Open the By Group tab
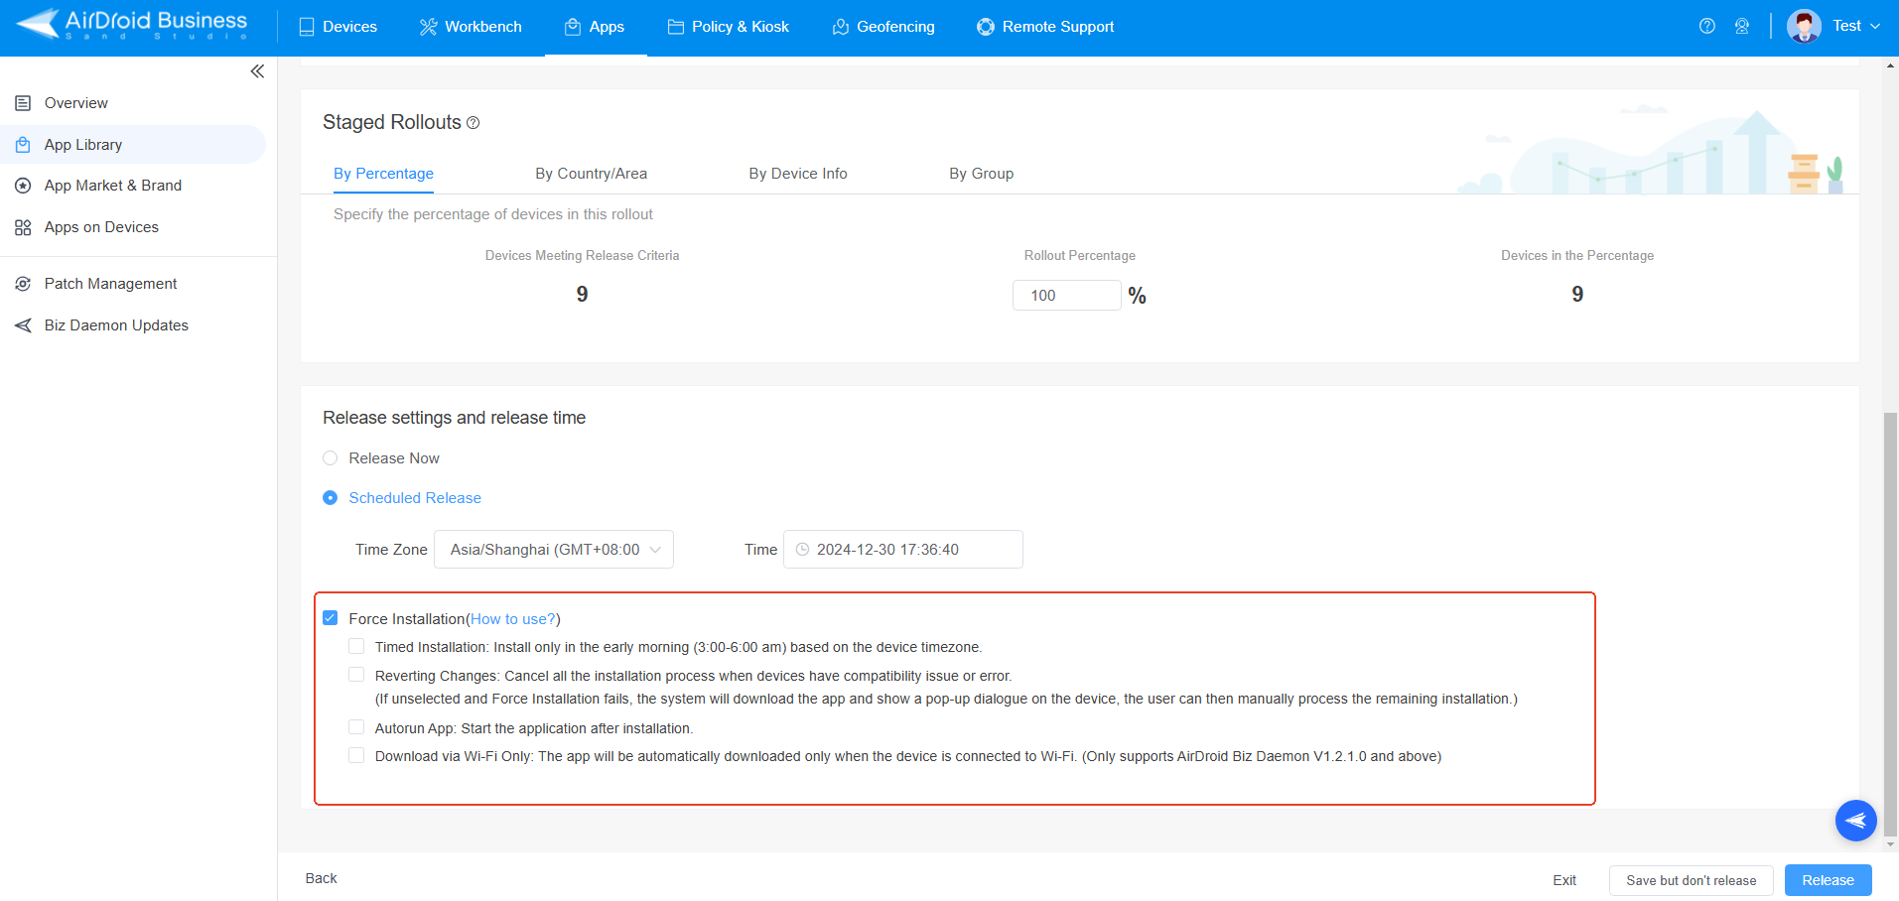Screen dimensions: 1899x901 pos(981,173)
